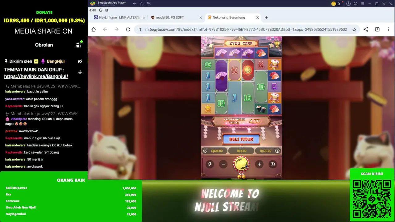Viewport: 395px width, 222px height.
Task: Open the tab switcher showing 3
Action: [x=377, y=29]
